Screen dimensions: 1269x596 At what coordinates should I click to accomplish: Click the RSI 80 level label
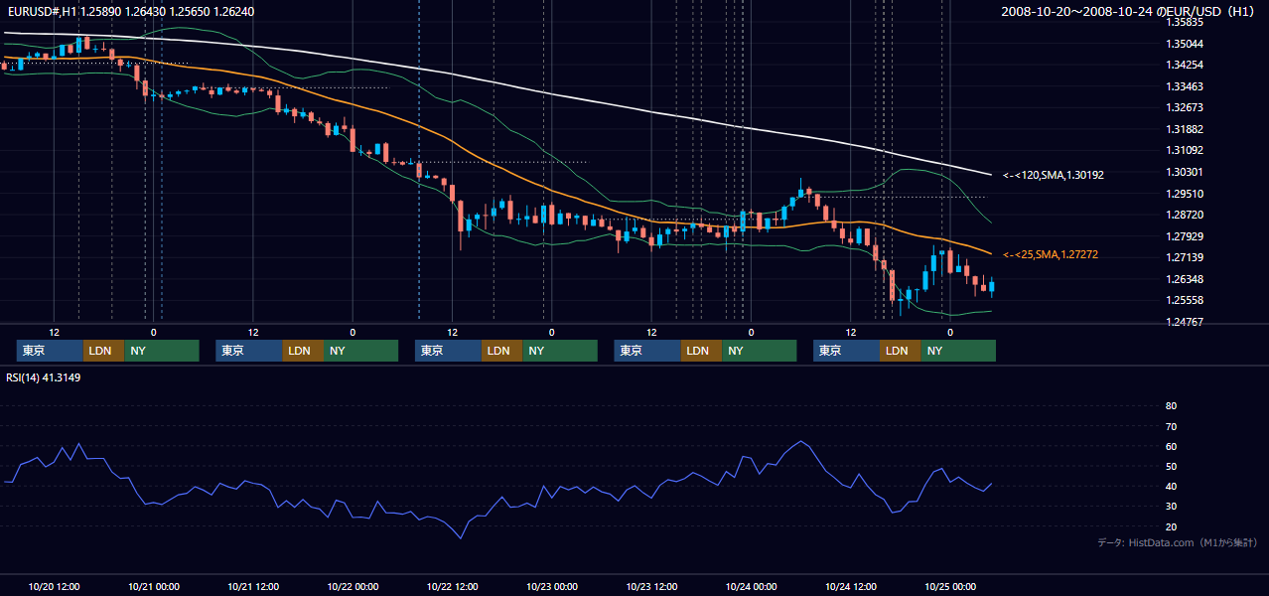pyautogui.click(x=1171, y=406)
